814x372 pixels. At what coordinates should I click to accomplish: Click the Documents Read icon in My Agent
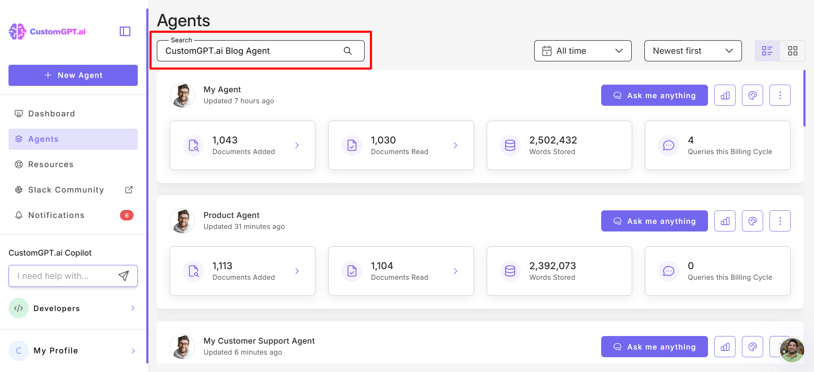[352, 146]
